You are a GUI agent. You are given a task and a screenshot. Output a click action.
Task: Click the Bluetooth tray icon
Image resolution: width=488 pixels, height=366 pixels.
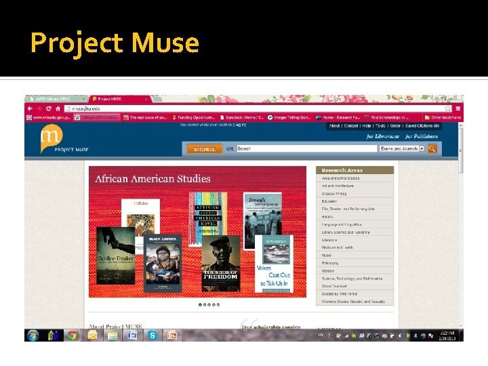[415, 335]
